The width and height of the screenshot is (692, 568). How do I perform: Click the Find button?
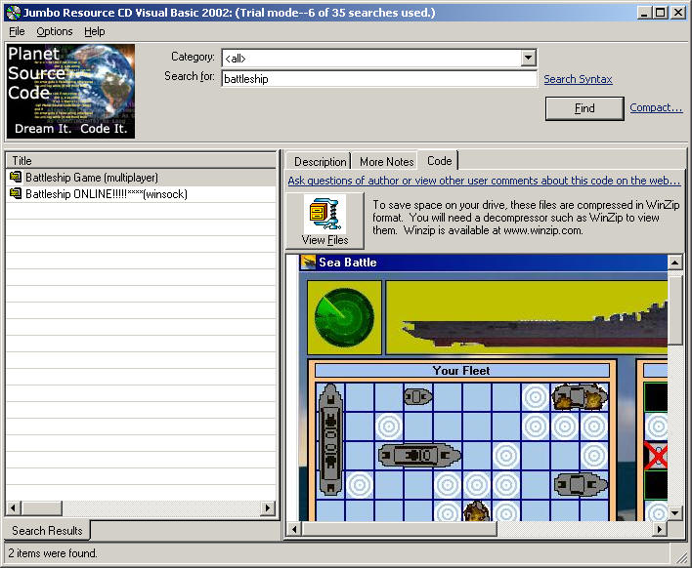tap(584, 108)
